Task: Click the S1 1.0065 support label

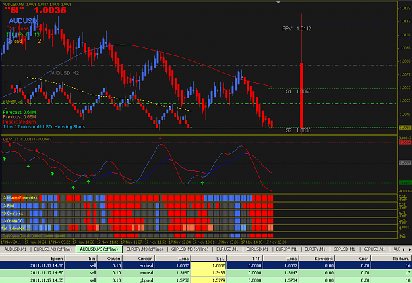Action: click(x=298, y=91)
